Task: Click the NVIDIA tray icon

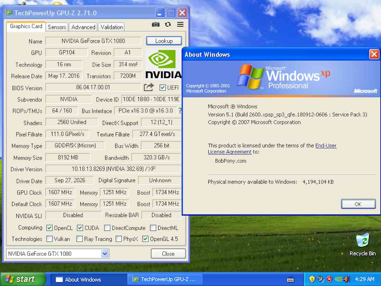Action: pyautogui.click(x=338, y=279)
